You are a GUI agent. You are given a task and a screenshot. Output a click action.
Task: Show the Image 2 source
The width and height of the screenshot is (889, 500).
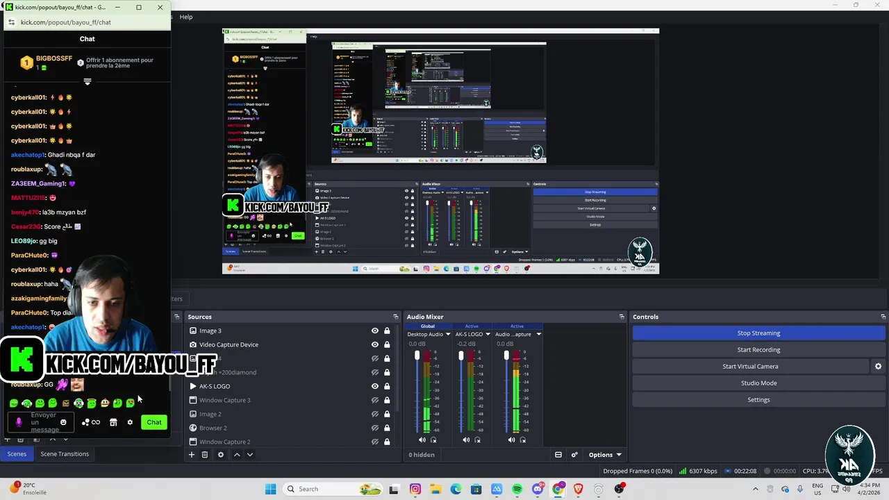coord(375,414)
